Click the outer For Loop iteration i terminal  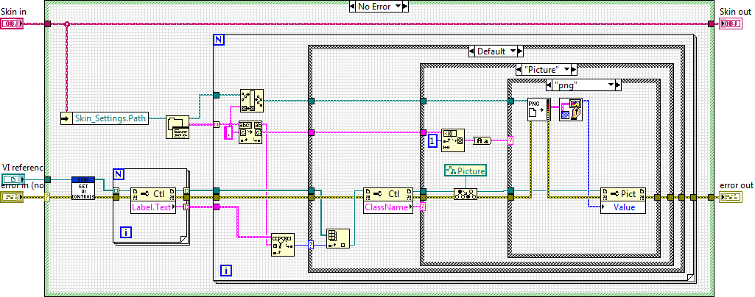226,271
